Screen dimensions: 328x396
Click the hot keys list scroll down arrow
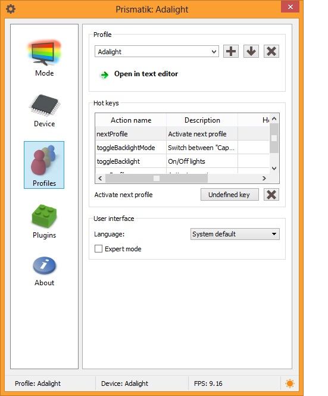[274, 169]
